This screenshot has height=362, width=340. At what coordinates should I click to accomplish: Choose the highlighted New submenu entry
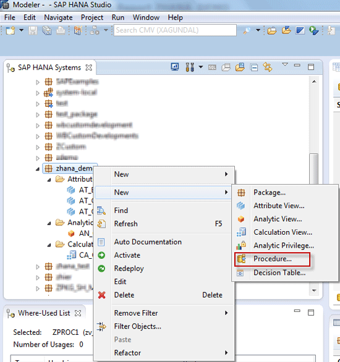click(164, 192)
